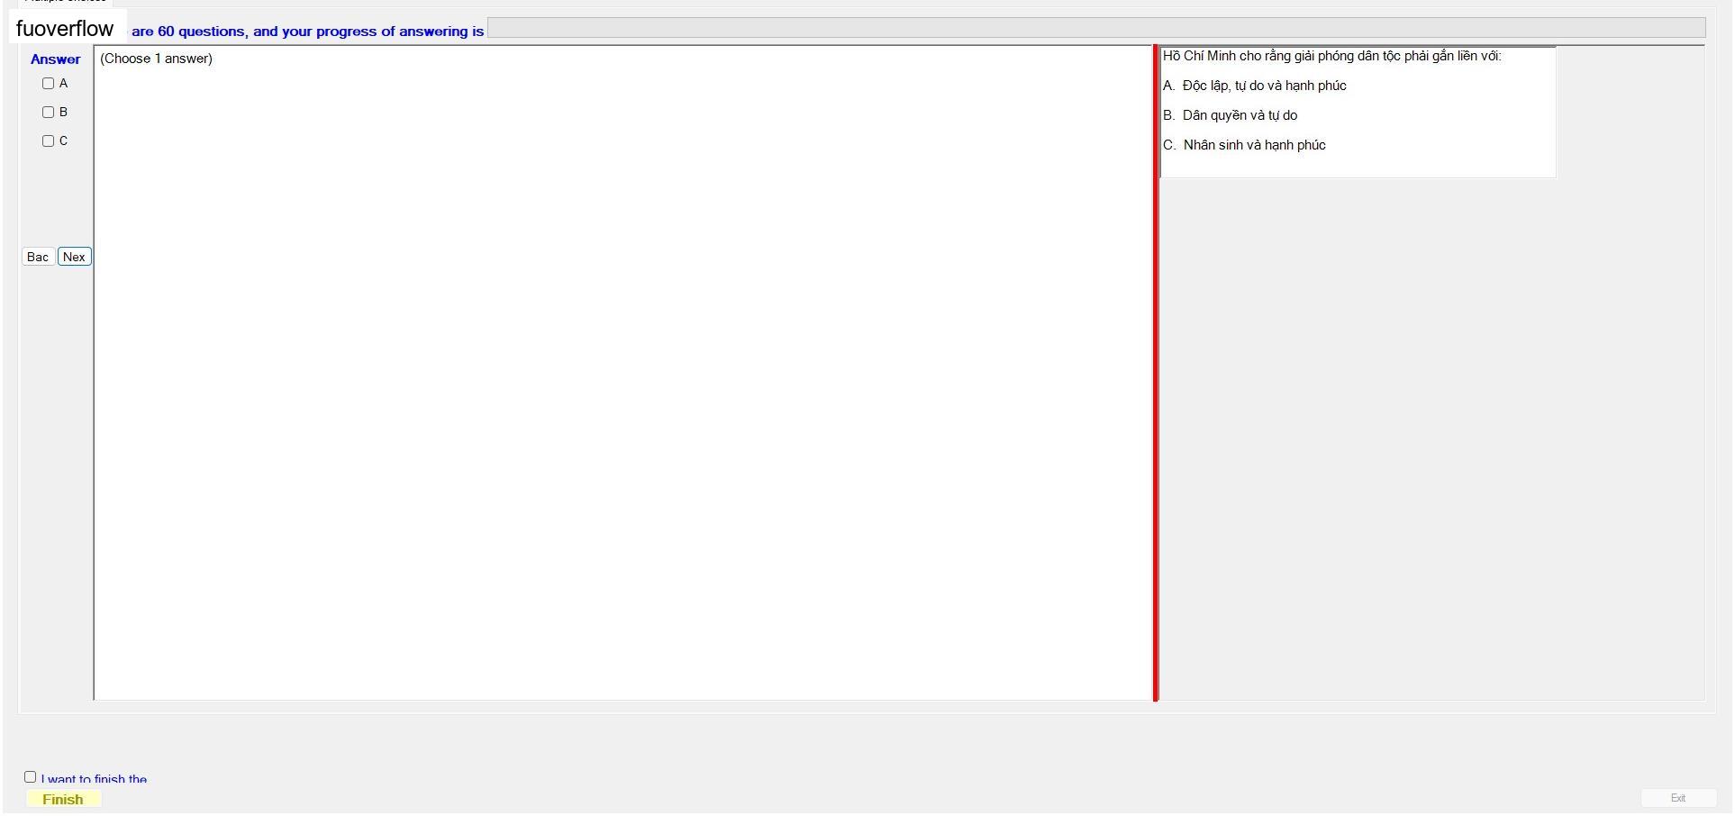Click the '(Choose 1 answer)' instruction text
Image resolution: width=1735 pixels, height=816 pixels.
(157, 59)
